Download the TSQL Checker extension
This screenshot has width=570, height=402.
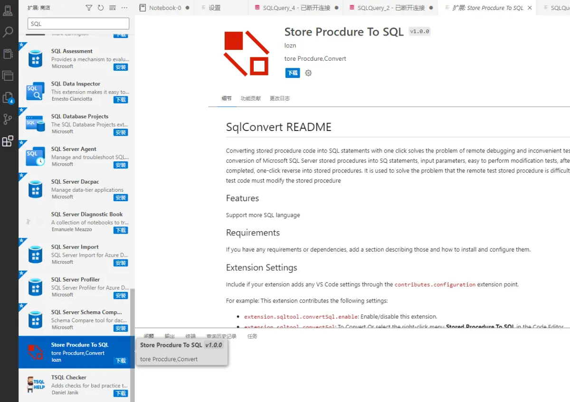coord(121,393)
